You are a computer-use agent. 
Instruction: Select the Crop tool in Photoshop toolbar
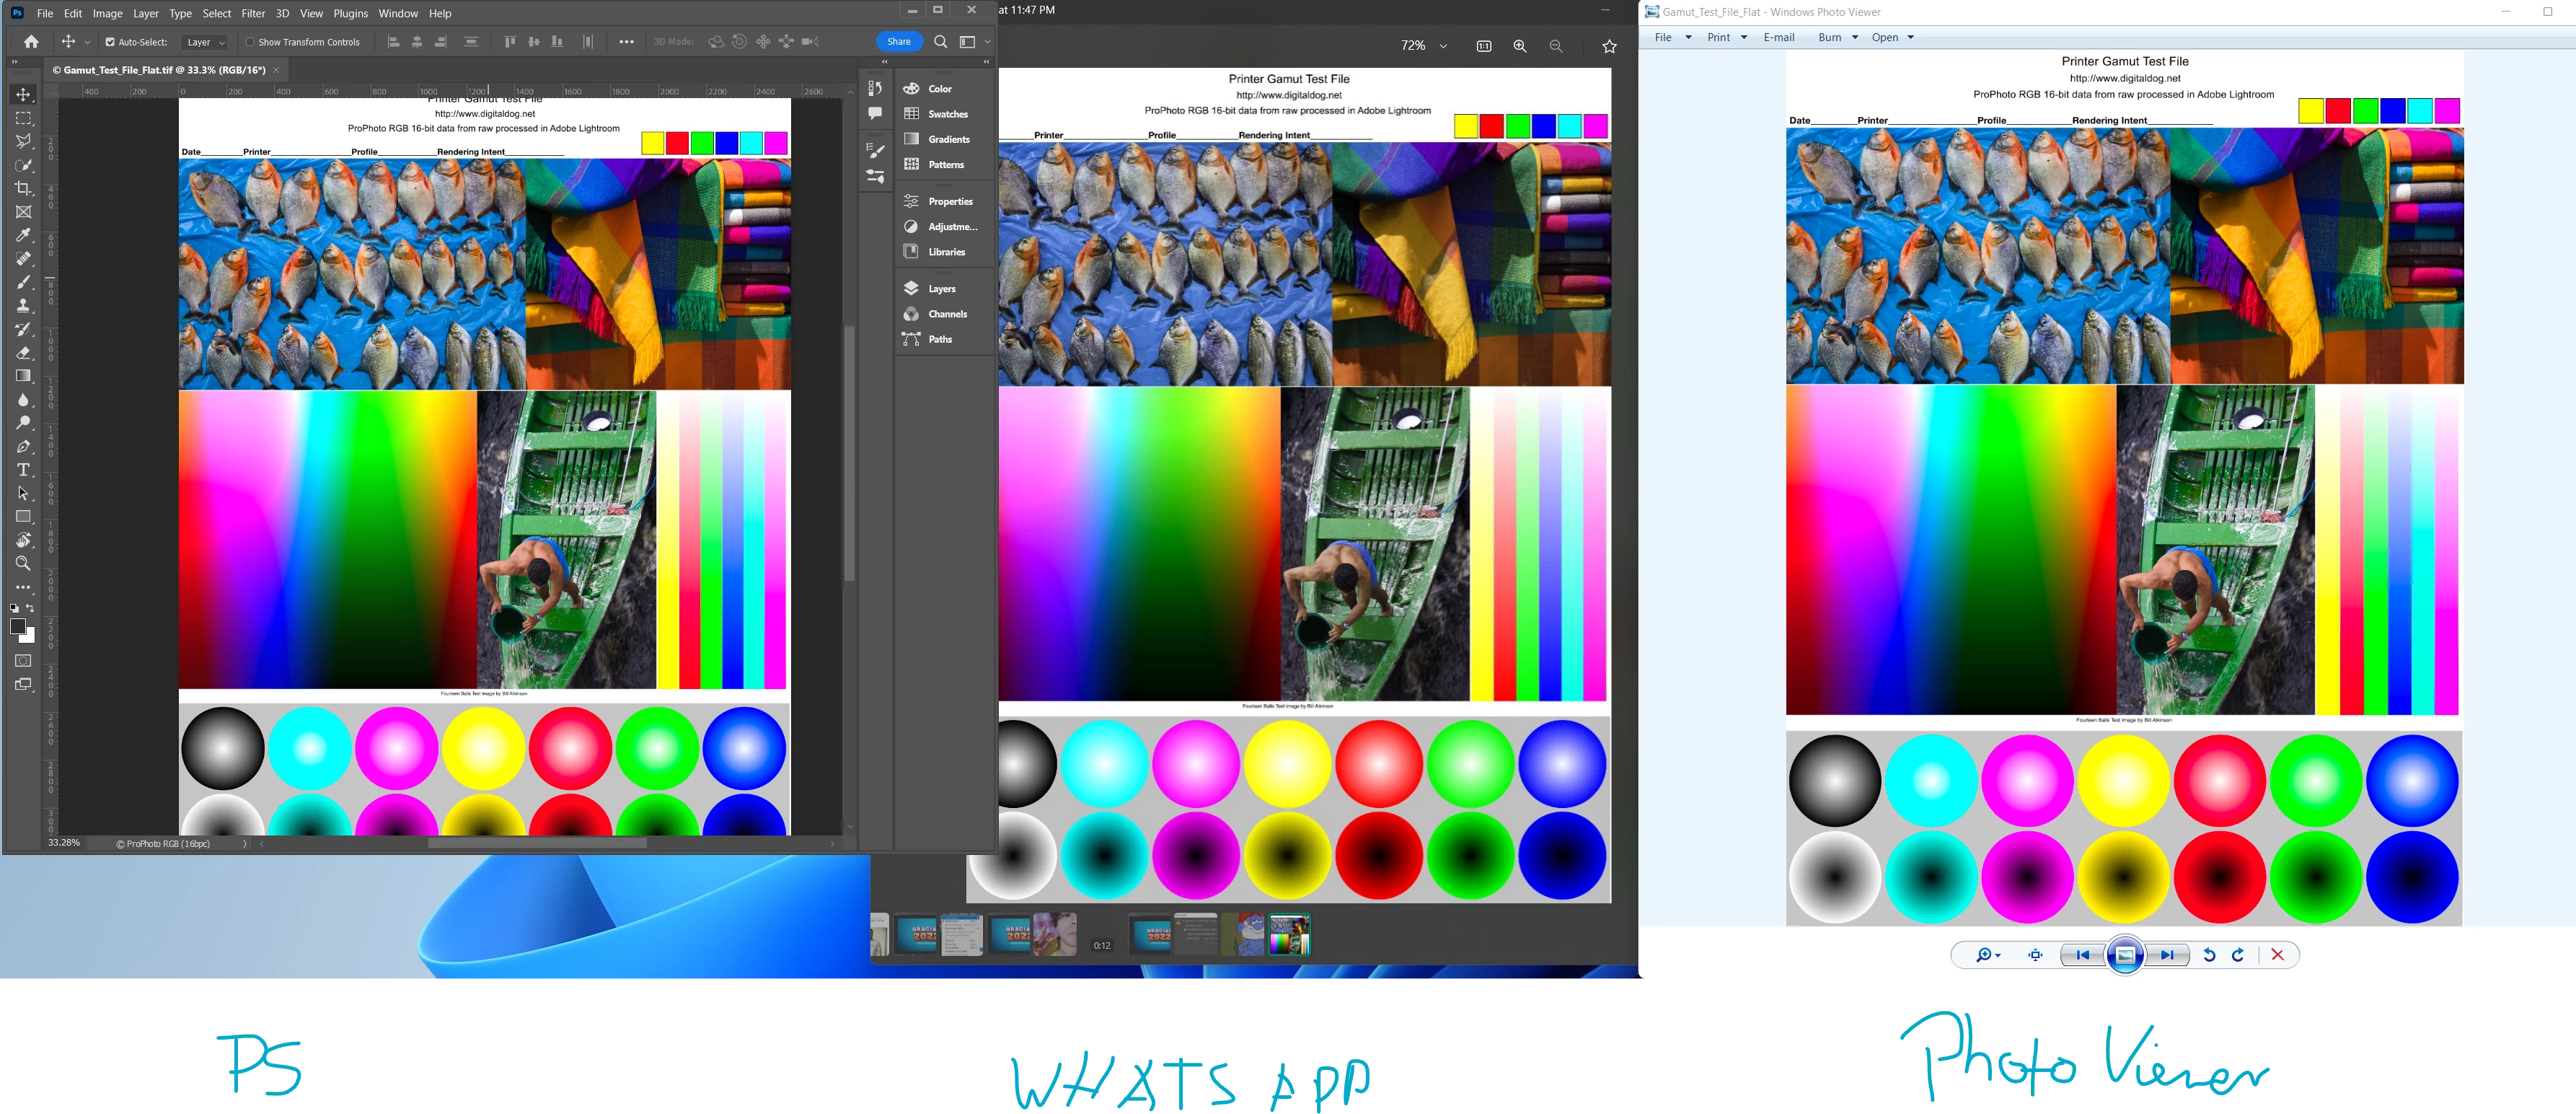(x=23, y=188)
